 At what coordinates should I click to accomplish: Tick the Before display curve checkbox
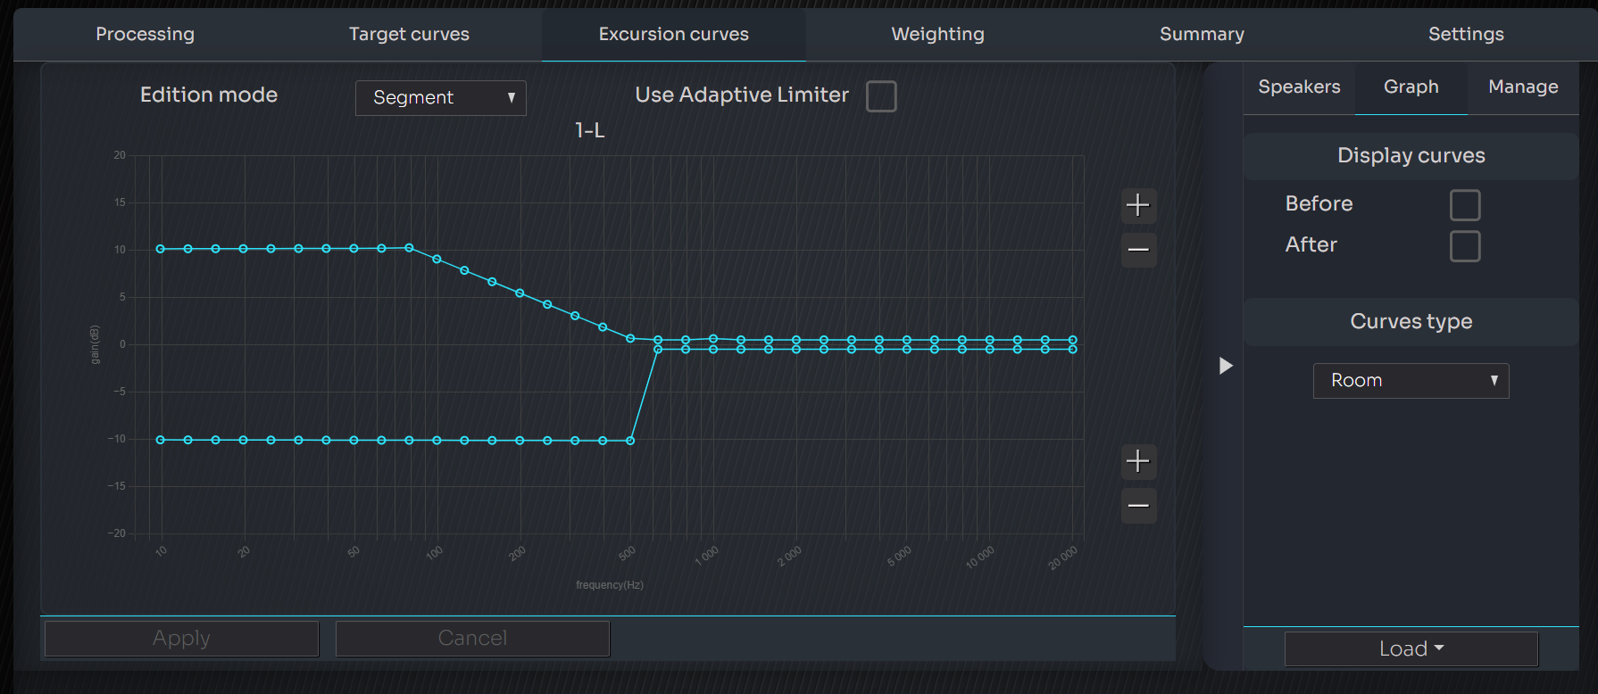(1465, 205)
